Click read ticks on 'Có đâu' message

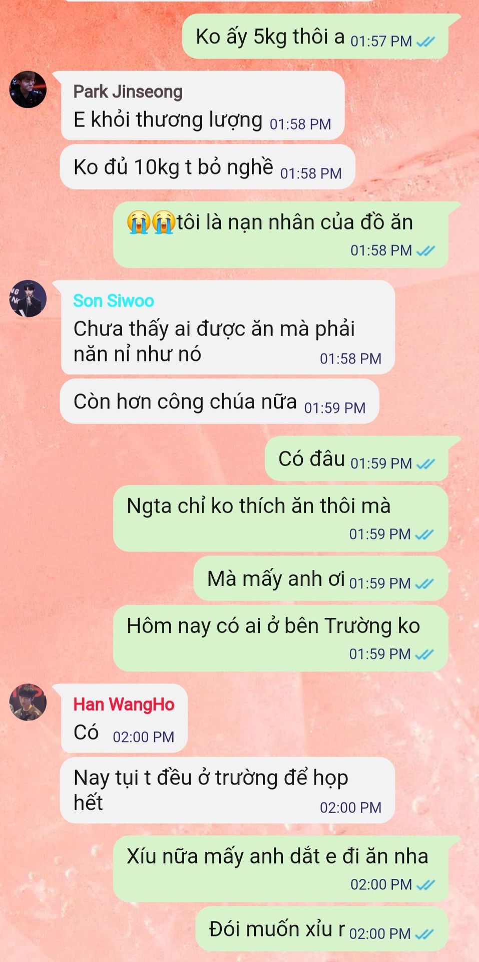(425, 464)
